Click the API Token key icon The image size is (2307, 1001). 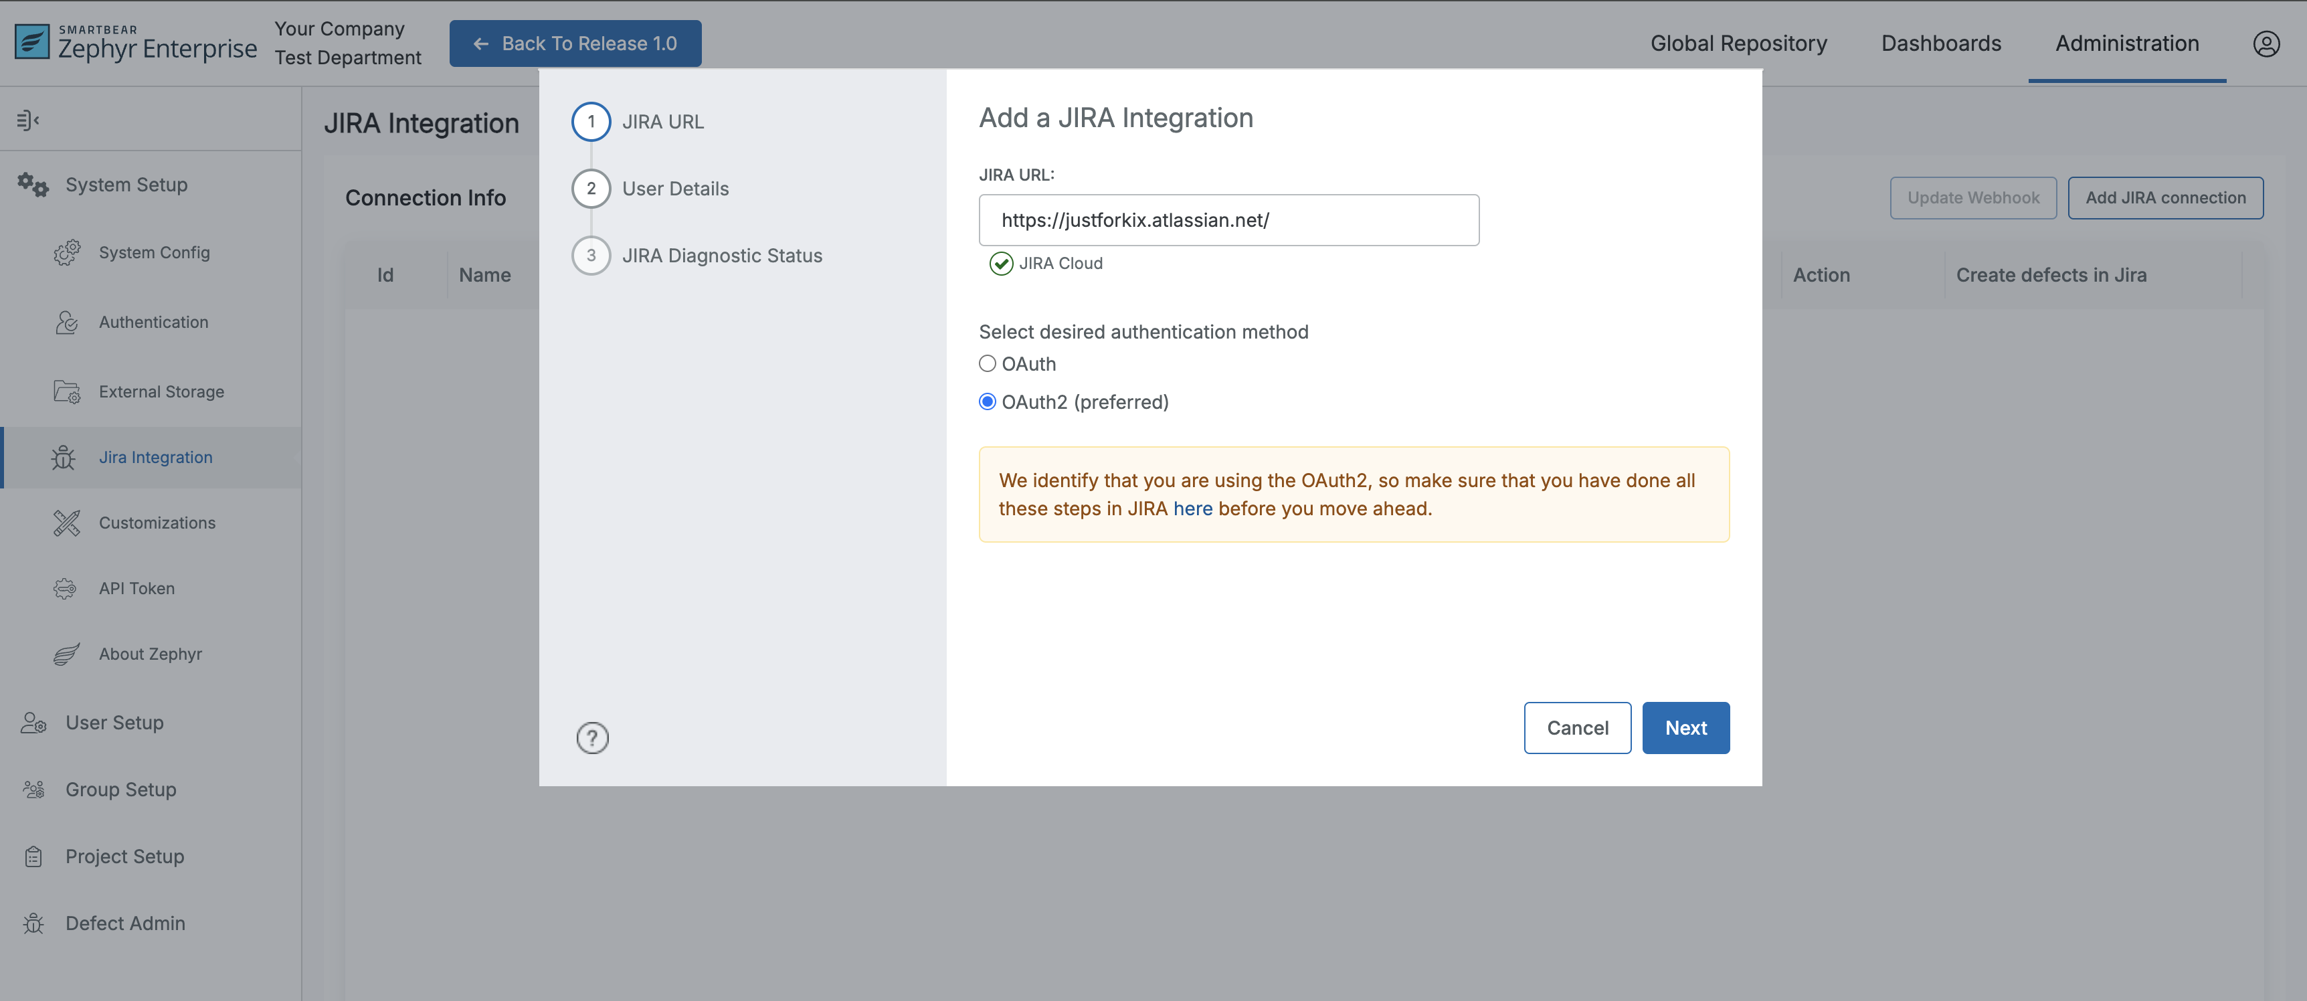64,588
